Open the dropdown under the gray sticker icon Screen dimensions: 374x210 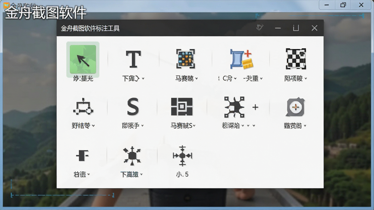pyautogui.click(x=305, y=125)
